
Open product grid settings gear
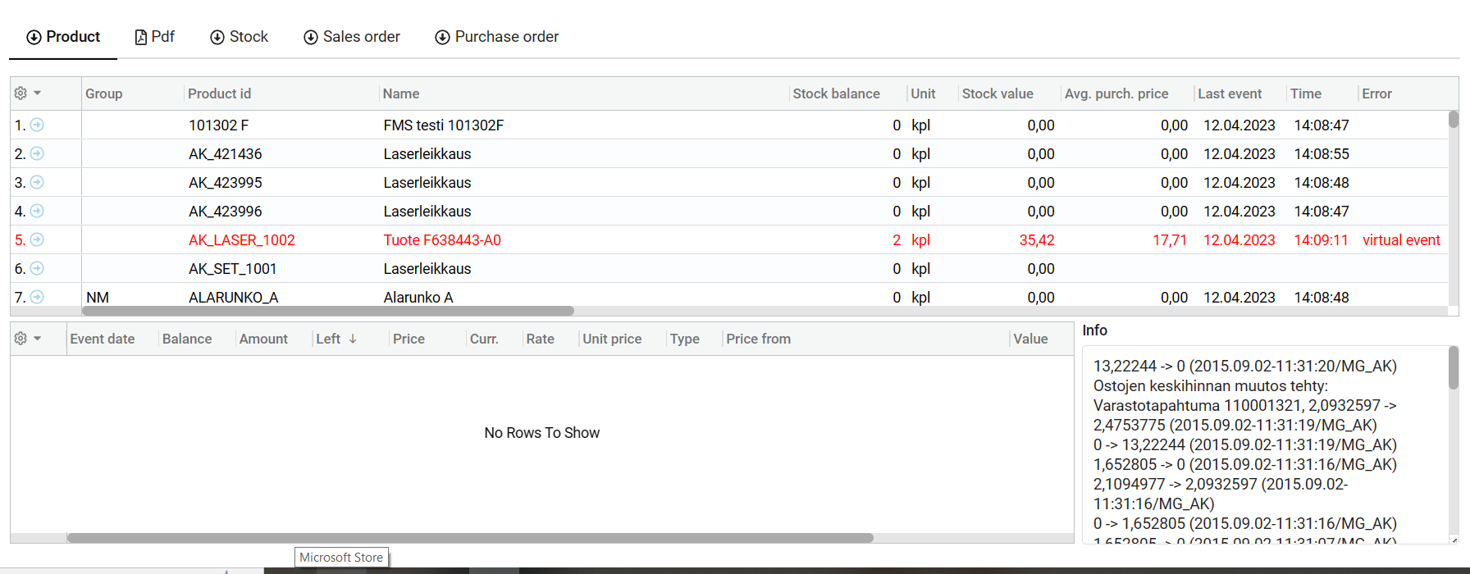[27, 93]
